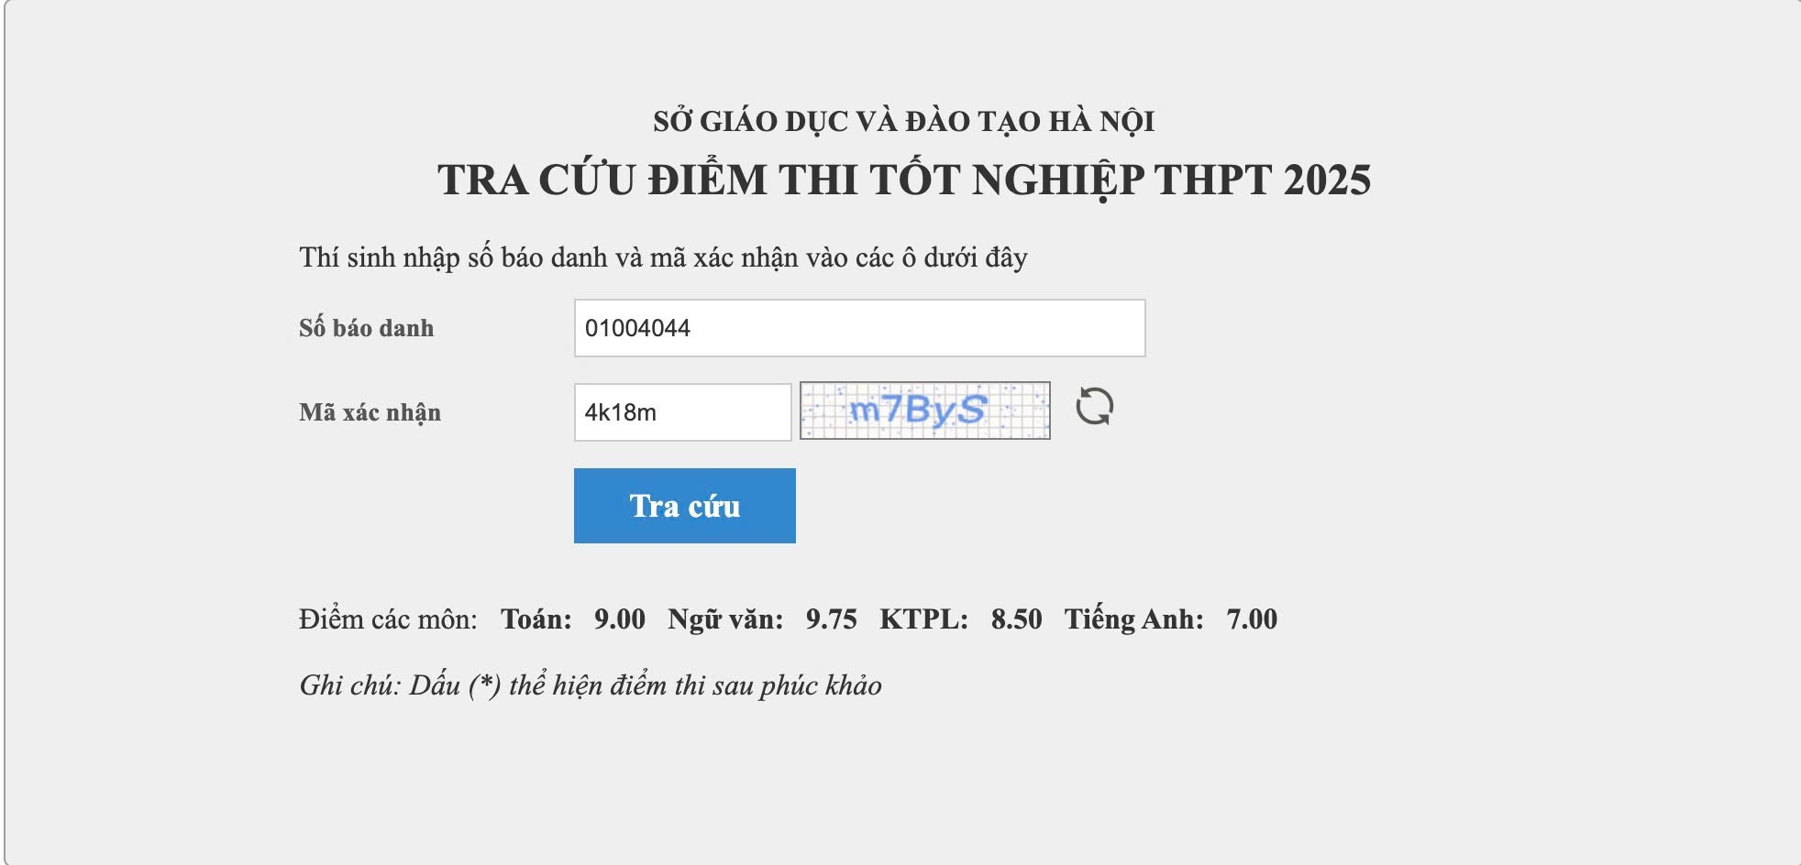1801x865 pixels.
Task: Click the 'Điểm các môn:' label
Action: [389, 619]
